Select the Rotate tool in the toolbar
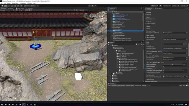 click(9, 6)
